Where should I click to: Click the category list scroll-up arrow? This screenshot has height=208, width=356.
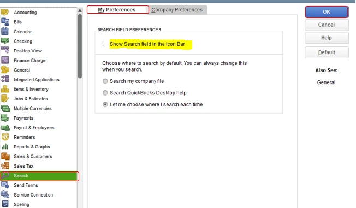click(x=80, y=10)
